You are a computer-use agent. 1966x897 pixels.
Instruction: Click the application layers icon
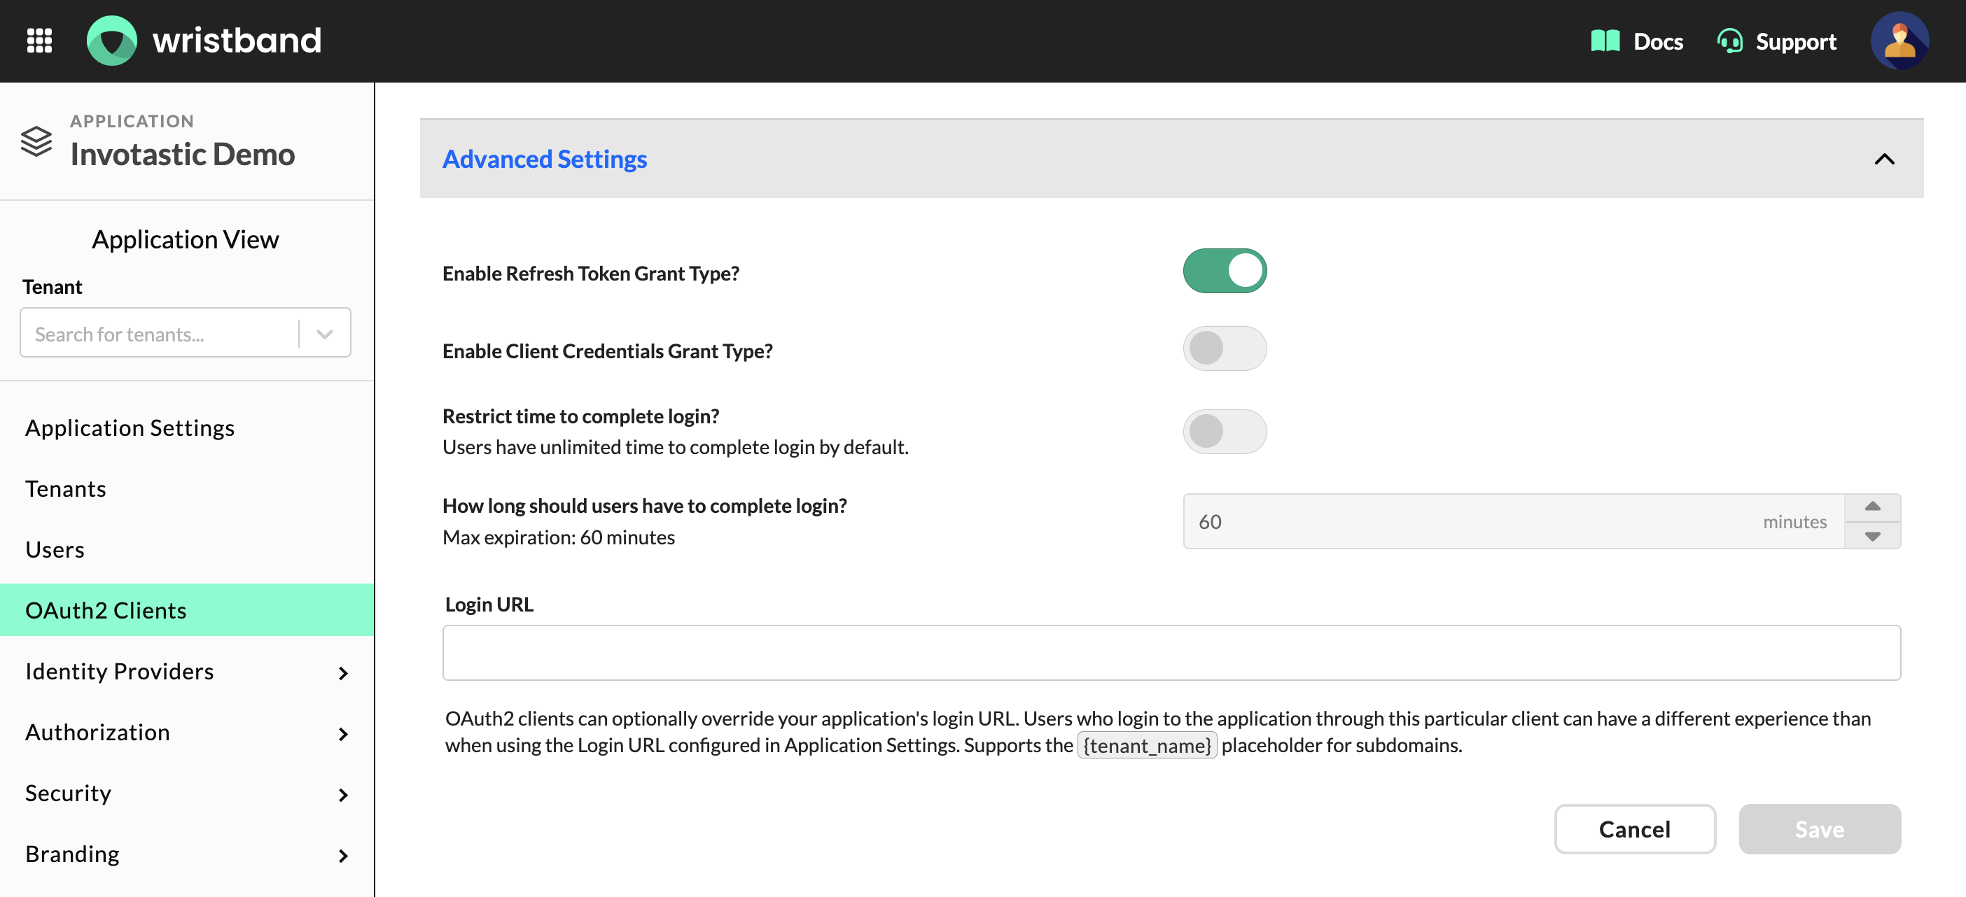(x=36, y=141)
